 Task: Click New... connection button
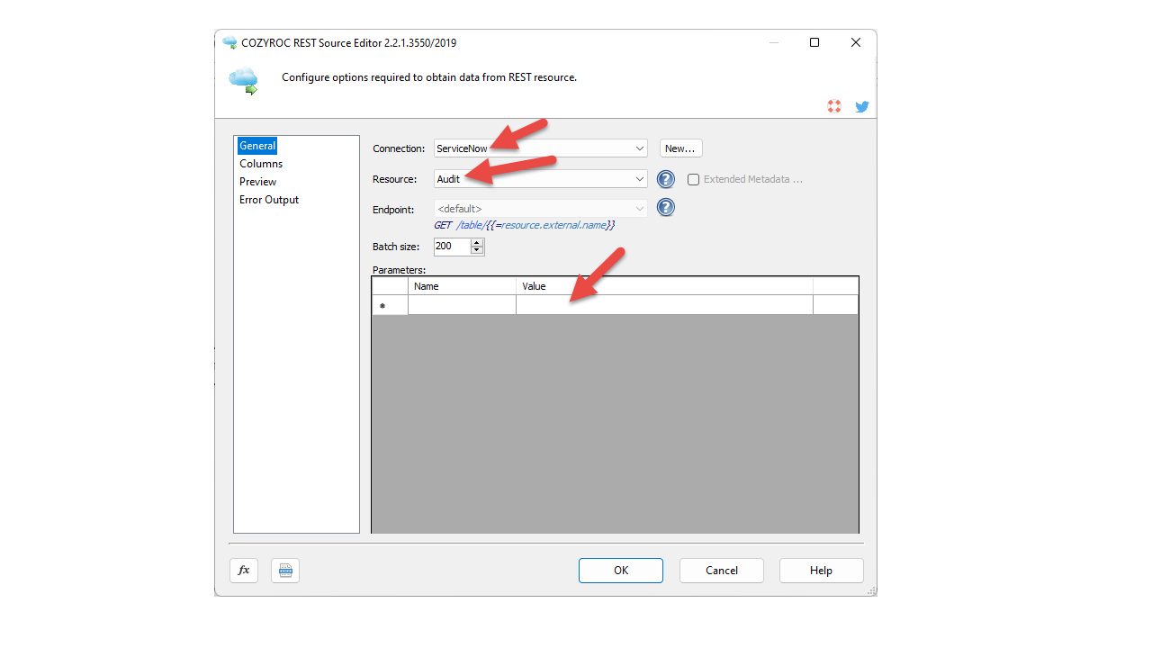pyautogui.click(x=681, y=148)
